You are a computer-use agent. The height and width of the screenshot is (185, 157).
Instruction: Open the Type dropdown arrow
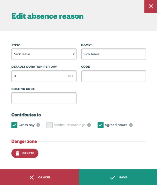[74, 54]
